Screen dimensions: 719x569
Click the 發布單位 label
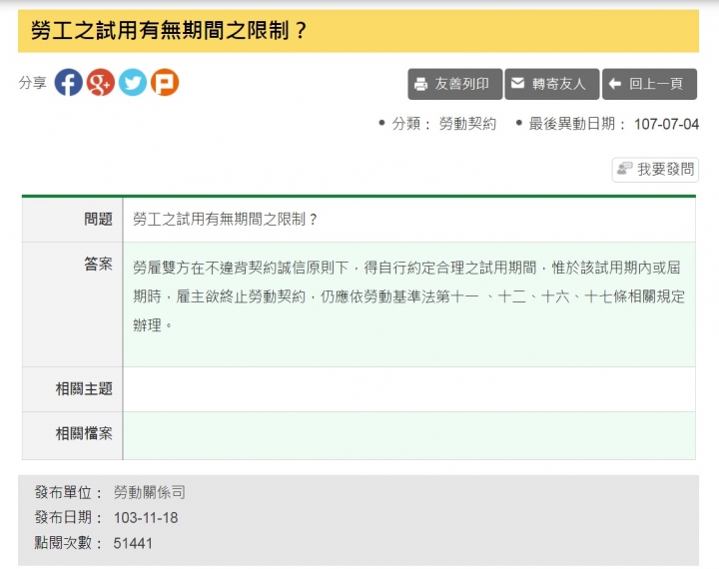point(68,492)
